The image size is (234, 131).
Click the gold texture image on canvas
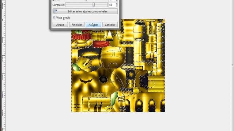tap(118, 65)
